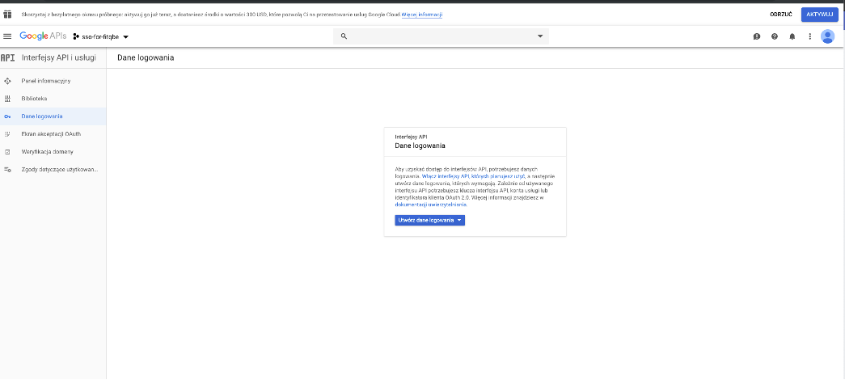Click the Interfejsy API card label

(x=412, y=137)
